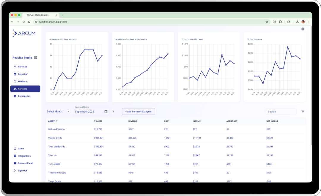Click the Add Partner/ISO/Agent button
Viewport: 321px width, 196px height.
pyautogui.click(x=138, y=111)
